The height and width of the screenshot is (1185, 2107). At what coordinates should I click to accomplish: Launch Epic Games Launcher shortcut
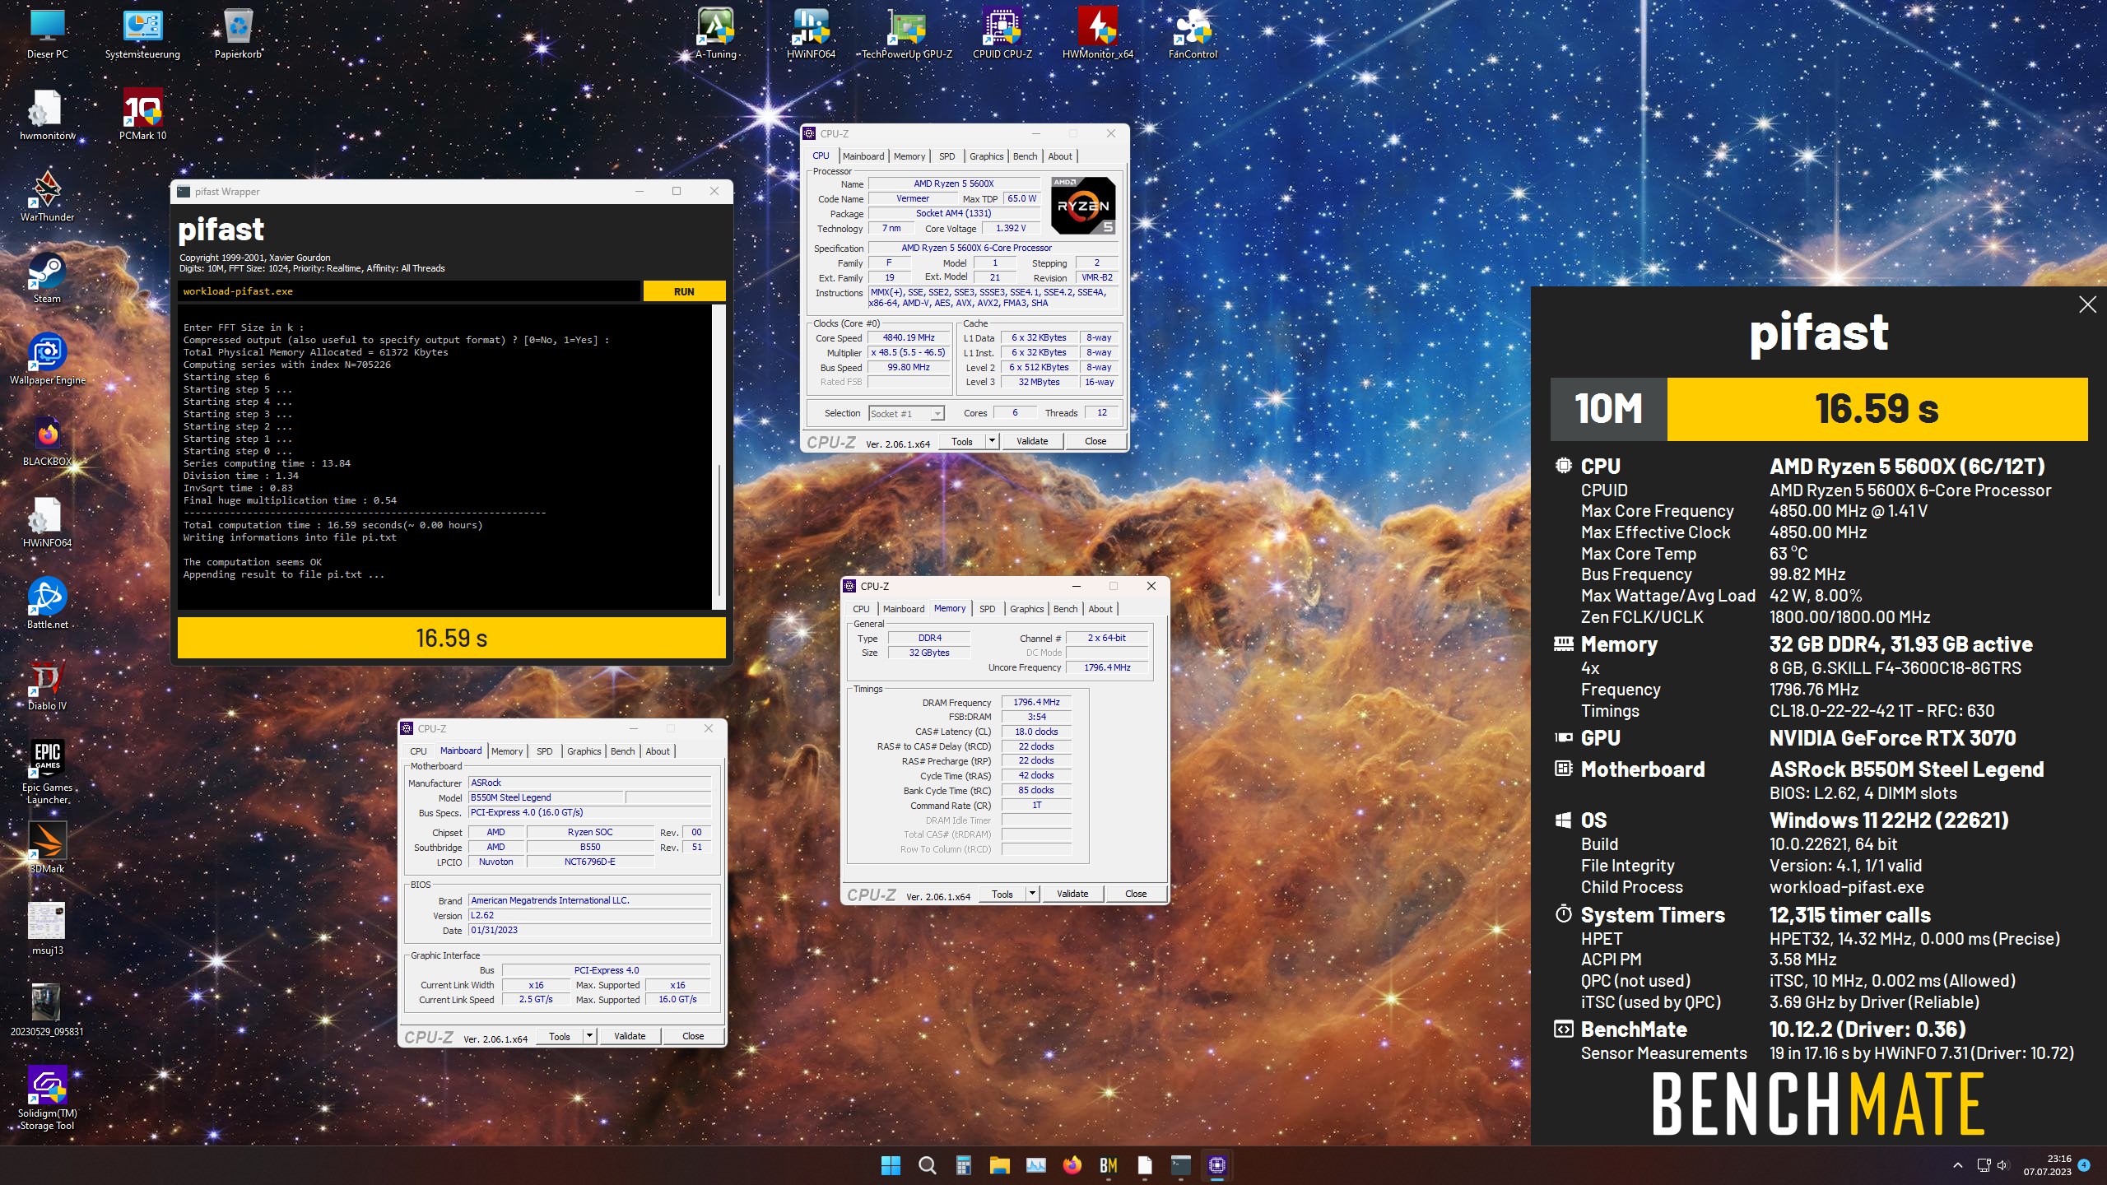point(47,772)
